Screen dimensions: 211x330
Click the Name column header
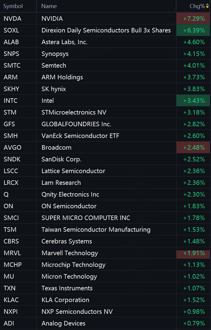[x=49, y=6]
